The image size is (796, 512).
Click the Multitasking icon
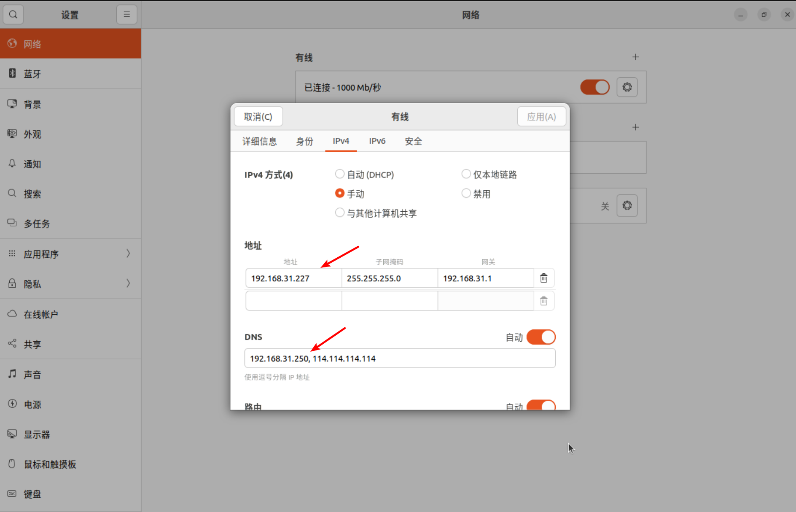tap(12, 223)
